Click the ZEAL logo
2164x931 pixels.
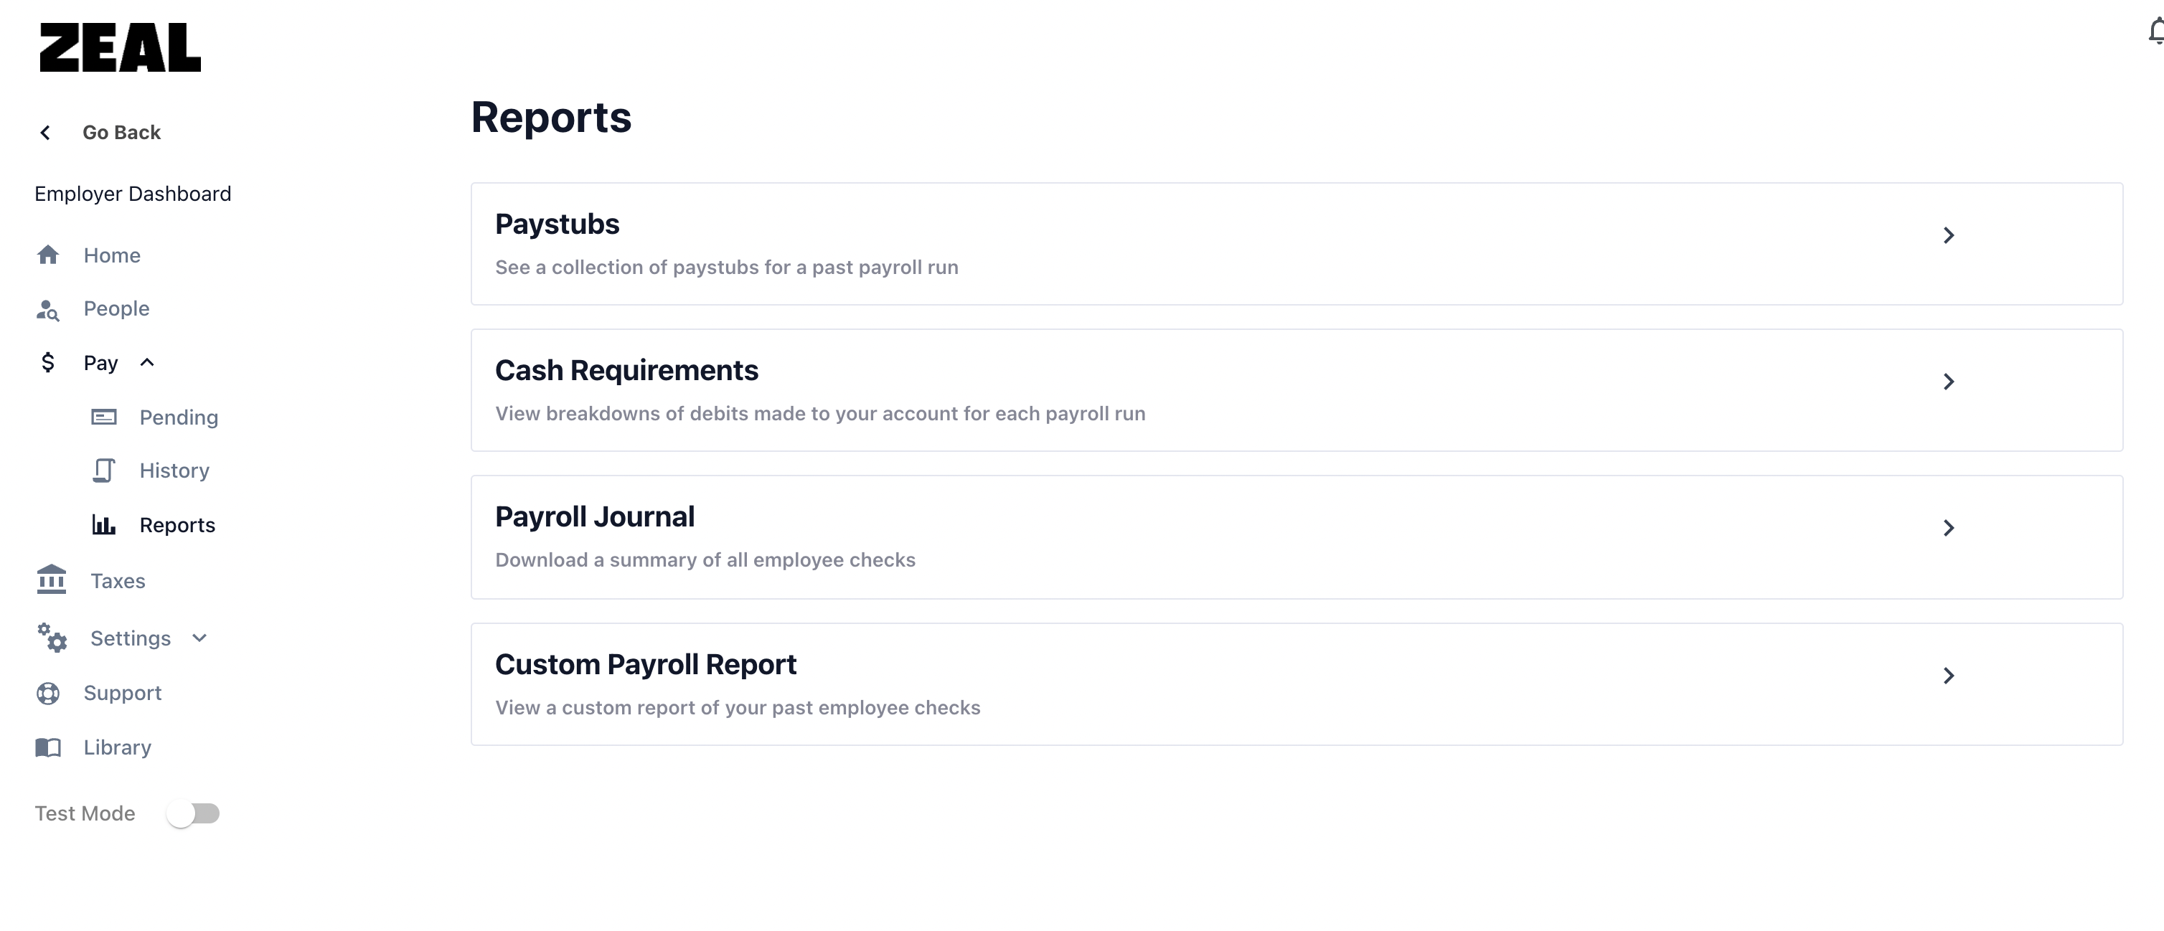[120, 47]
